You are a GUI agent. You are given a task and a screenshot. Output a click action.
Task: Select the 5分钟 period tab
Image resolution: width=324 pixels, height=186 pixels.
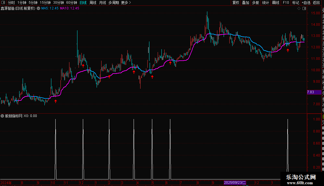(x=33, y=3)
